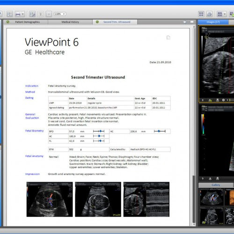Click the Second Trimester Ultrasound heading
Image resolution: width=234 pixels, height=234 pixels.
pos(98,77)
